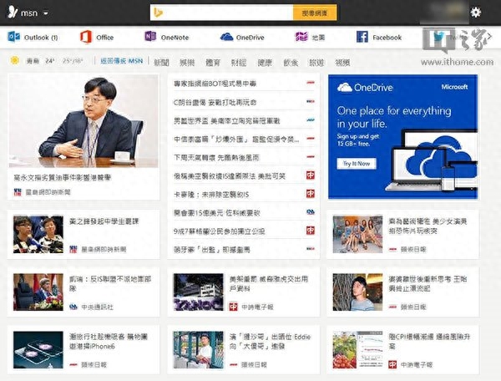Click Apple Daily logo on the Eddie card
501x381 pixels.
point(233,364)
